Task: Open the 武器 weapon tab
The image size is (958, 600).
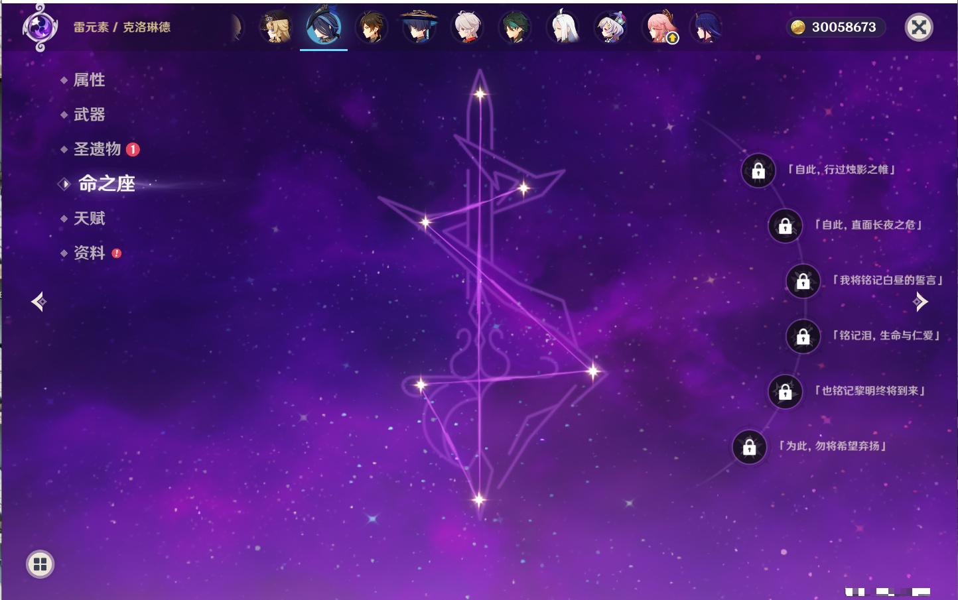Action: [x=89, y=115]
